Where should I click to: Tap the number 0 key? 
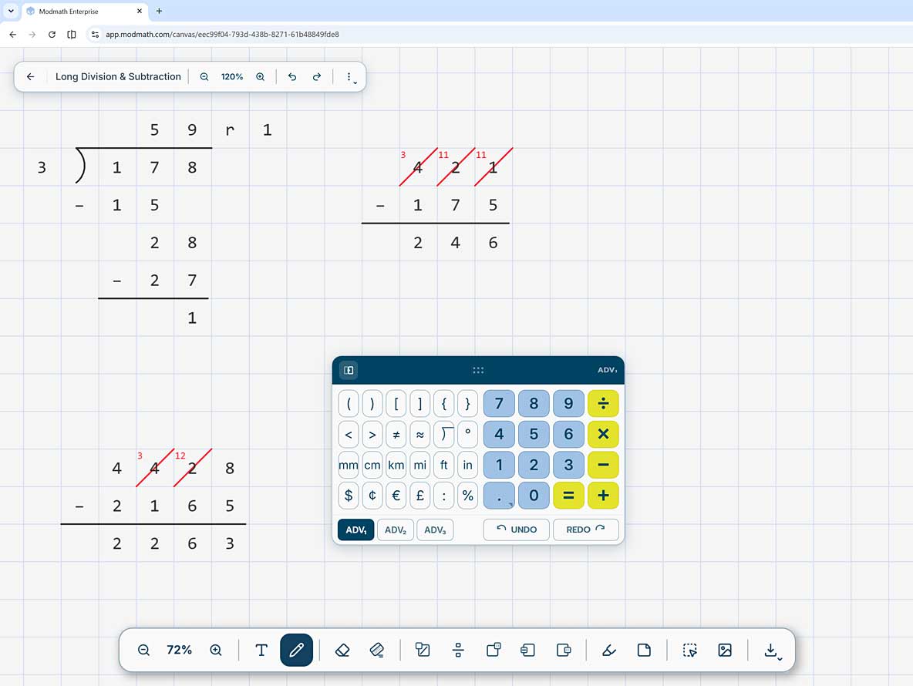[x=534, y=495]
